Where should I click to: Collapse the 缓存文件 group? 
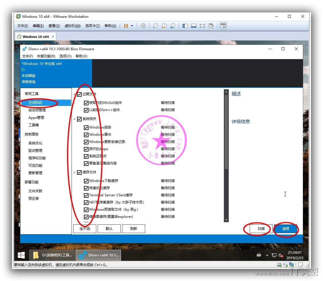coord(74,173)
